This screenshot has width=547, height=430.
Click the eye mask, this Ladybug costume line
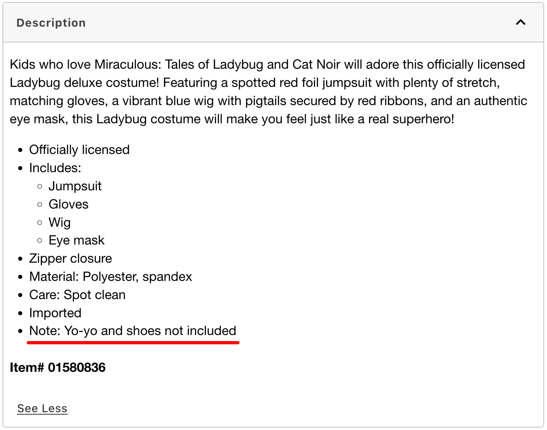231,119
